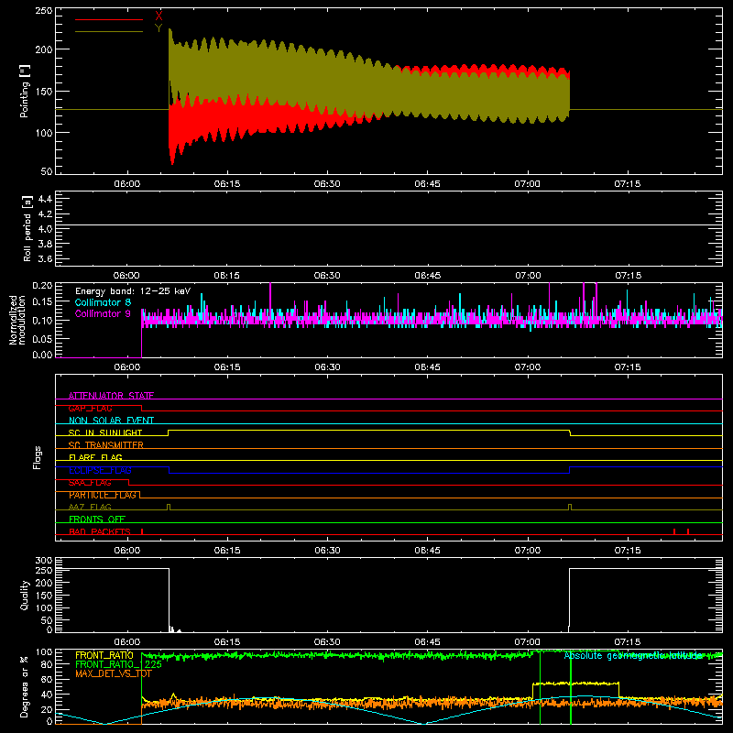Click the 'Degrees or %' axis title
This screenshot has width=733, height=733.
[x=25, y=686]
